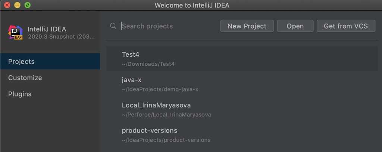
Task: Close the Welcome window with red button
Action: pyautogui.click(x=7, y=5)
